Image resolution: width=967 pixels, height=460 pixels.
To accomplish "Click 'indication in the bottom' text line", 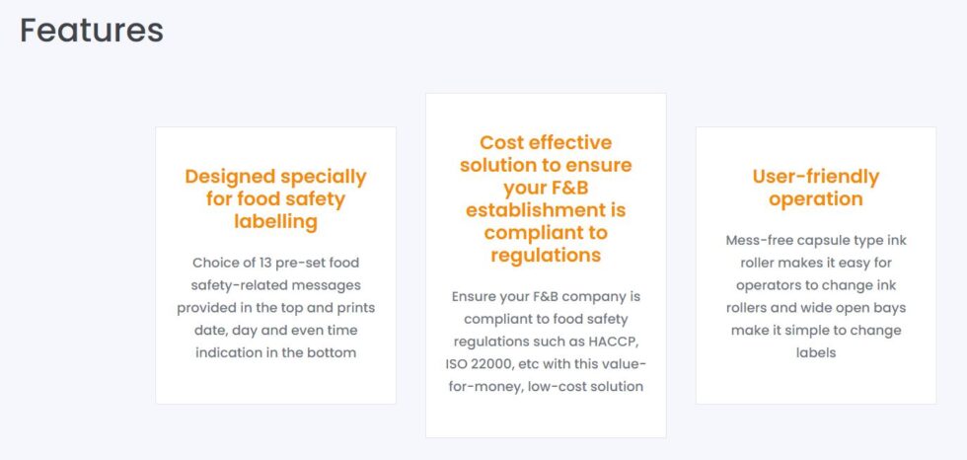I will click(x=275, y=352).
